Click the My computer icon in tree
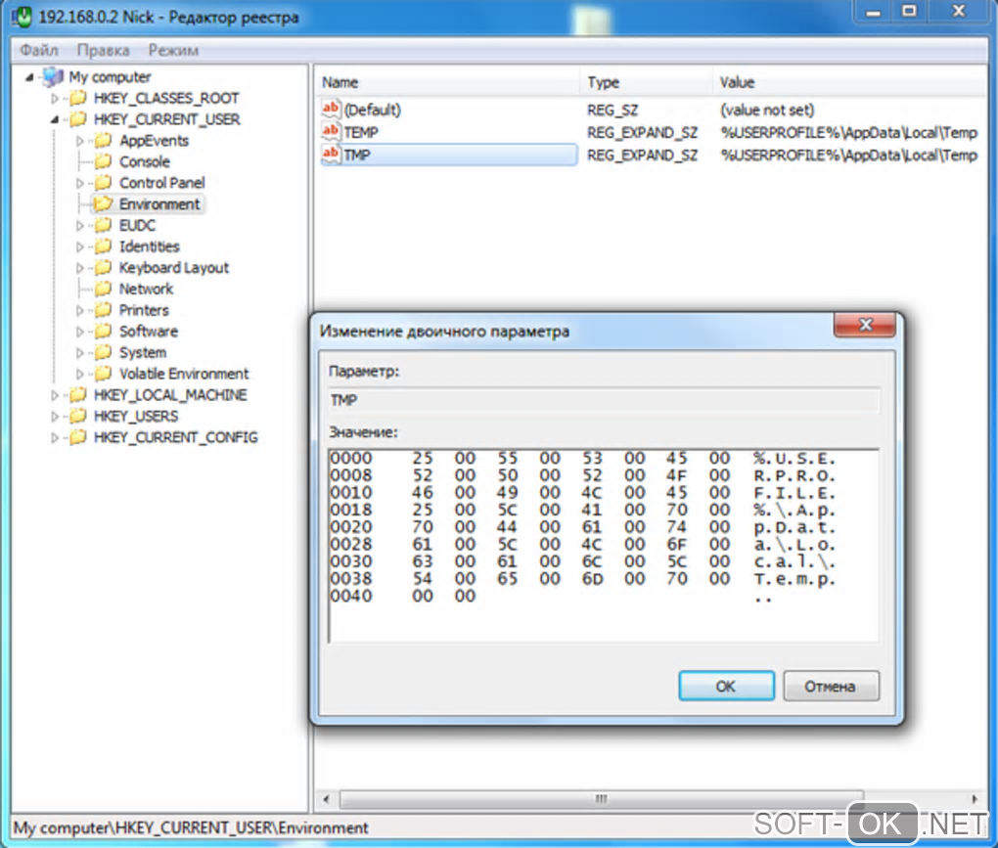998x848 pixels. point(54,77)
